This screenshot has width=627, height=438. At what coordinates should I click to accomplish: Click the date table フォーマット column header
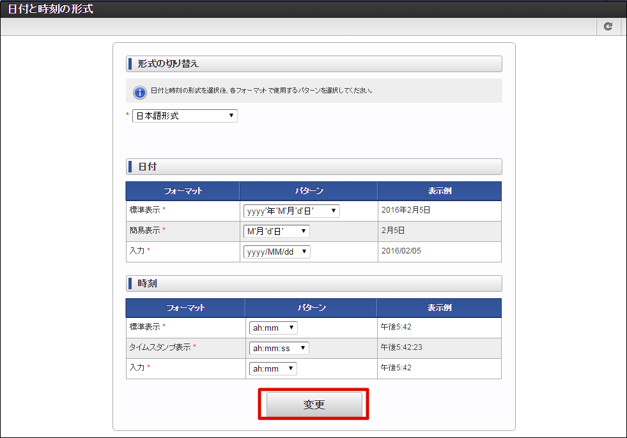pyautogui.click(x=183, y=191)
